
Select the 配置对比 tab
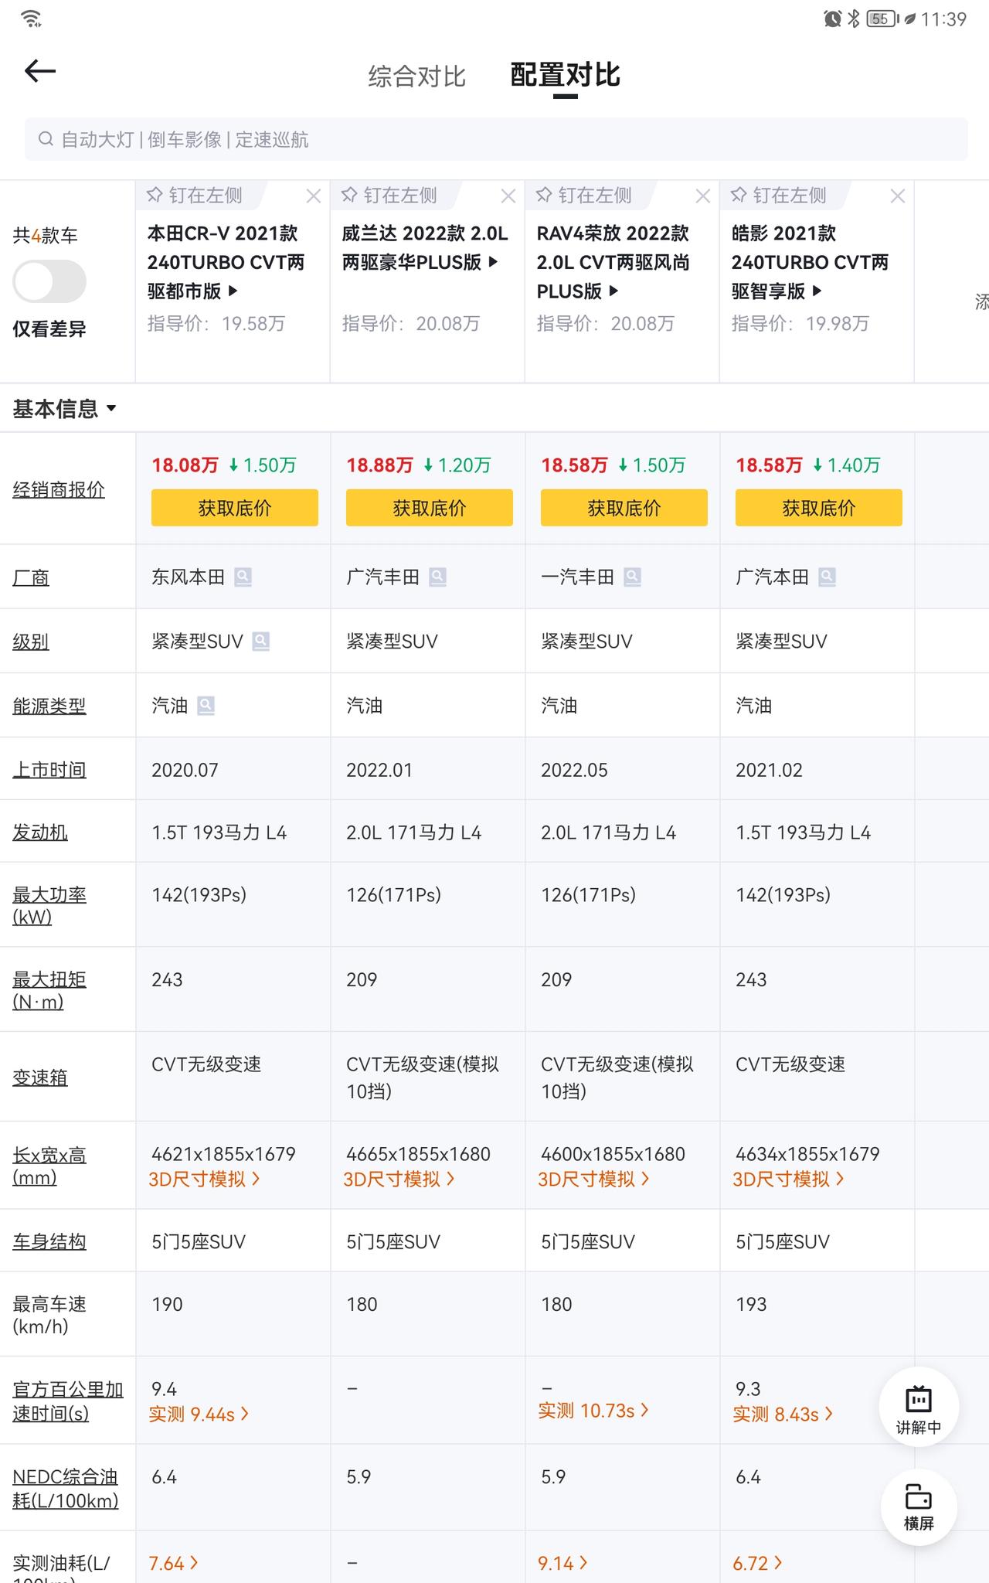pos(565,75)
